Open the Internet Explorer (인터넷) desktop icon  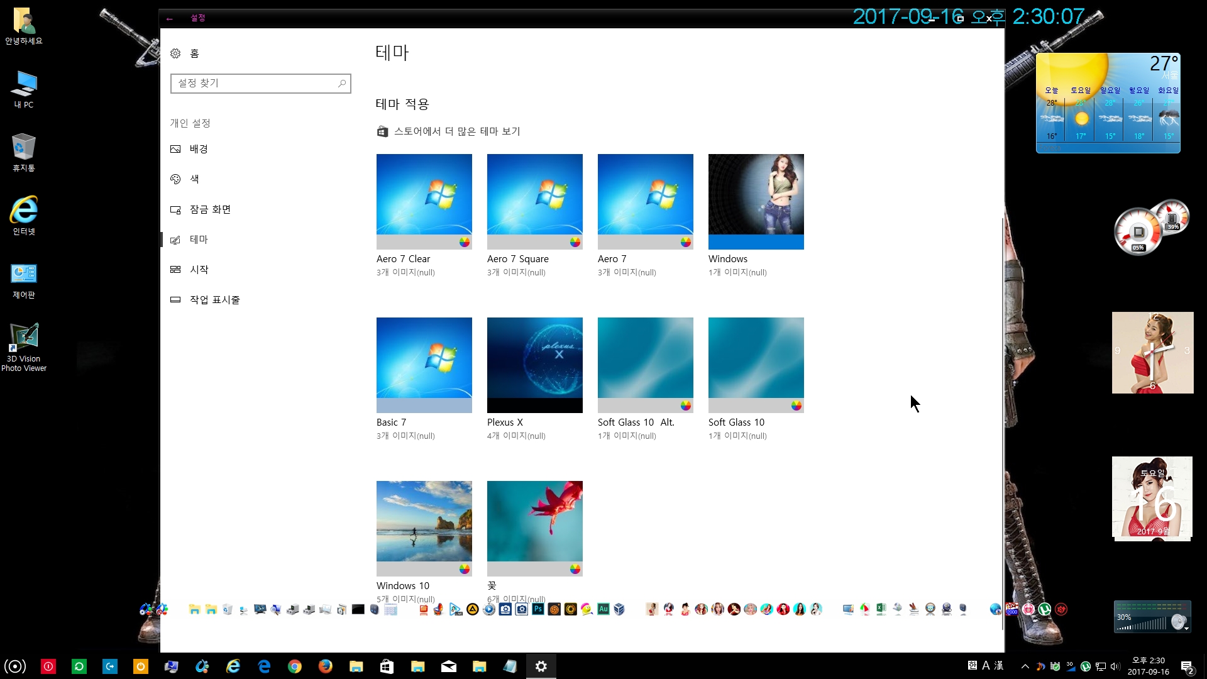[24, 216]
